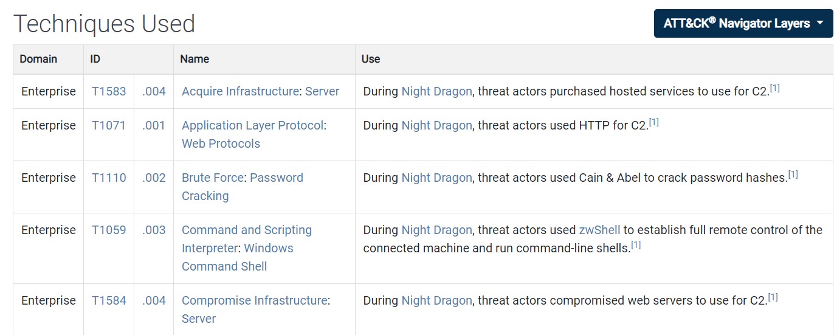The image size is (834, 335).
Task: Open the ATT&CK Navigator Layers dropdown
Action: coord(743,24)
